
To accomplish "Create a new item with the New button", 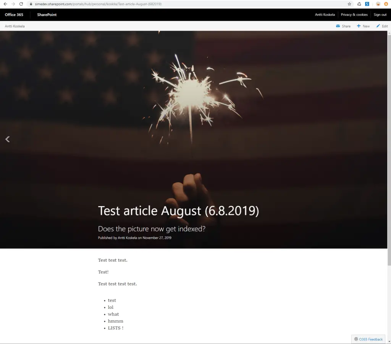I will (x=363, y=26).
